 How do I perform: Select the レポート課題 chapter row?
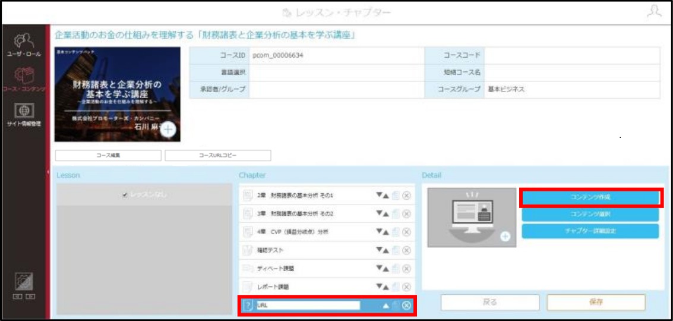pos(327,287)
